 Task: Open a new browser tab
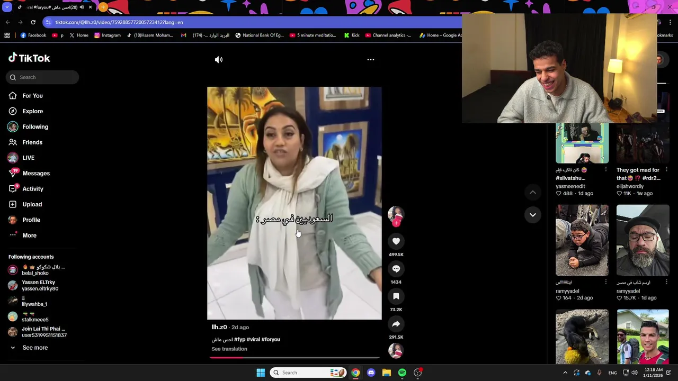103,7
